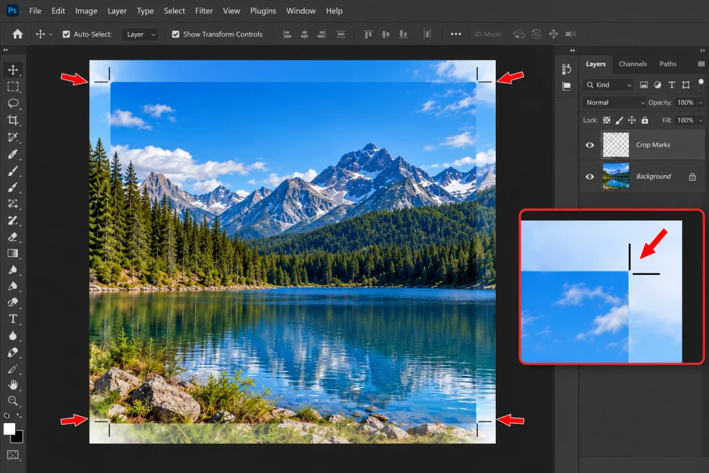Toggle layer filtering on/off switch
This screenshot has height=473, width=709.
701,84
